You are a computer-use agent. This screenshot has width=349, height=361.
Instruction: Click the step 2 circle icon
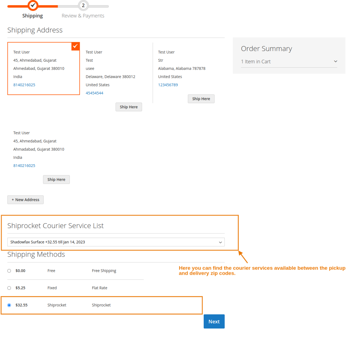tap(83, 5)
